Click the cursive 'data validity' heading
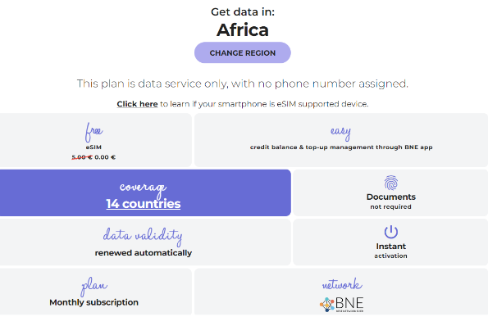The width and height of the screenshot is (488, 317). pyautogui.click(x=143, y=237)
